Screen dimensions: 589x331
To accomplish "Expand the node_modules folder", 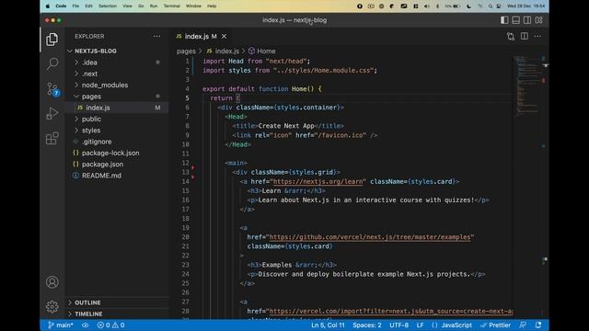I will pyautogui.click(x=117, y=86).
